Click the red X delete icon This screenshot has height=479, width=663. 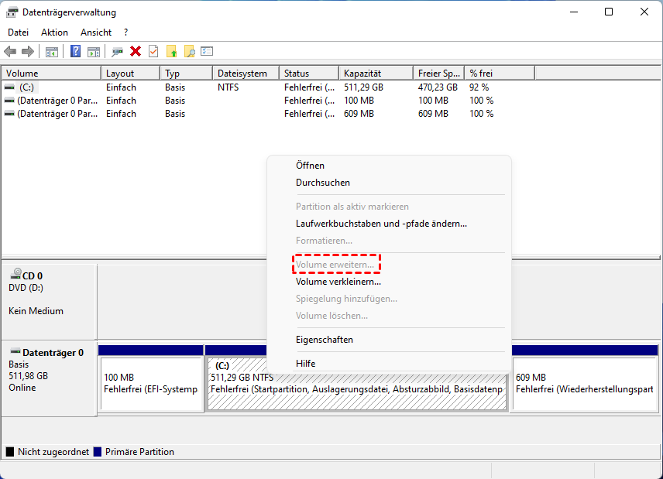coord(136,52)
